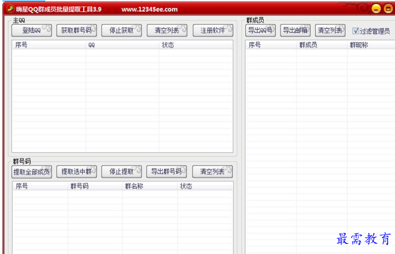The width and height of the screenshot is (395, 254).
Task: Minimize the window with the yellow button
Action: pyautogui.click(x=376, y=9)
